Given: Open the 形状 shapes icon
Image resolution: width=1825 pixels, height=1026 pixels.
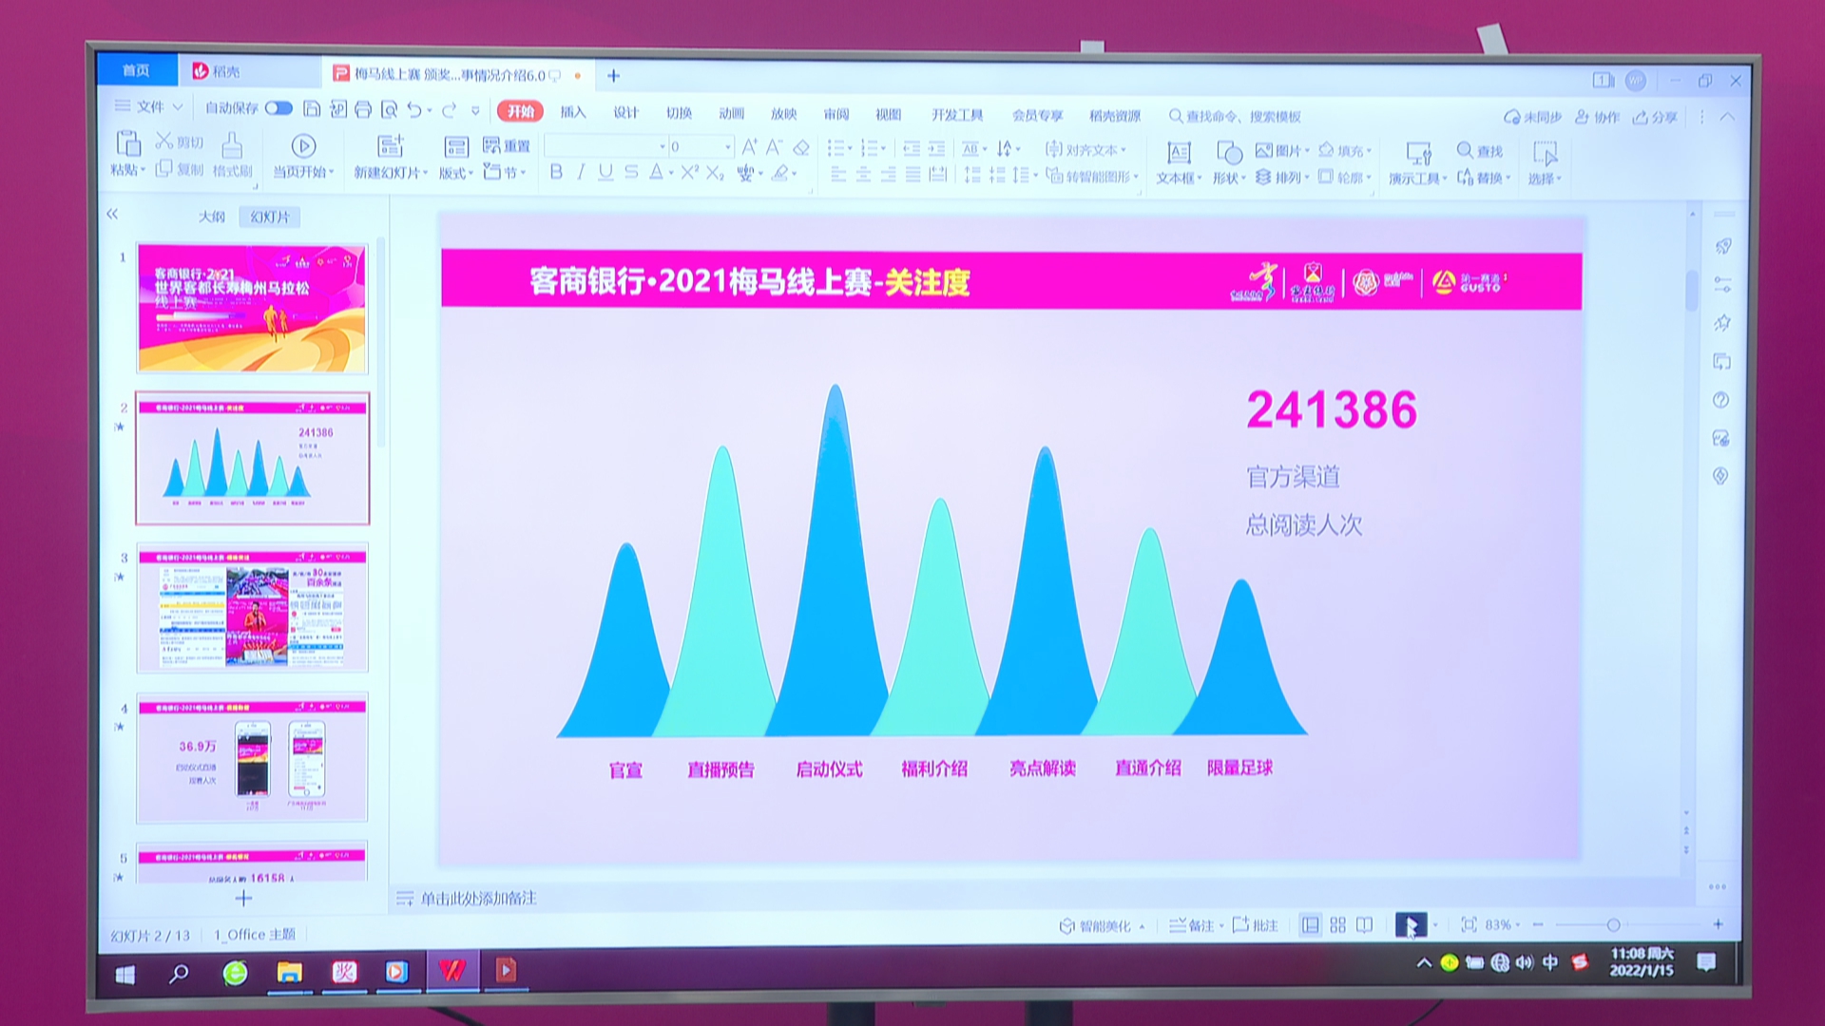Looking at the screenshot, I should pyautogui.click(x=1229, y=153).
